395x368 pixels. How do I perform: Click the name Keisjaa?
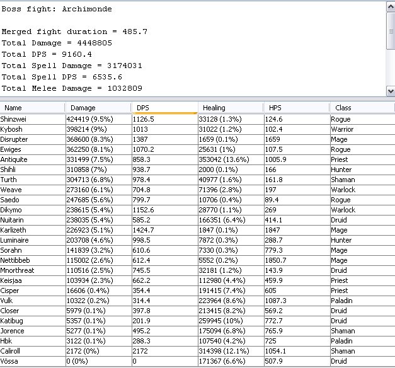[11, 280]
